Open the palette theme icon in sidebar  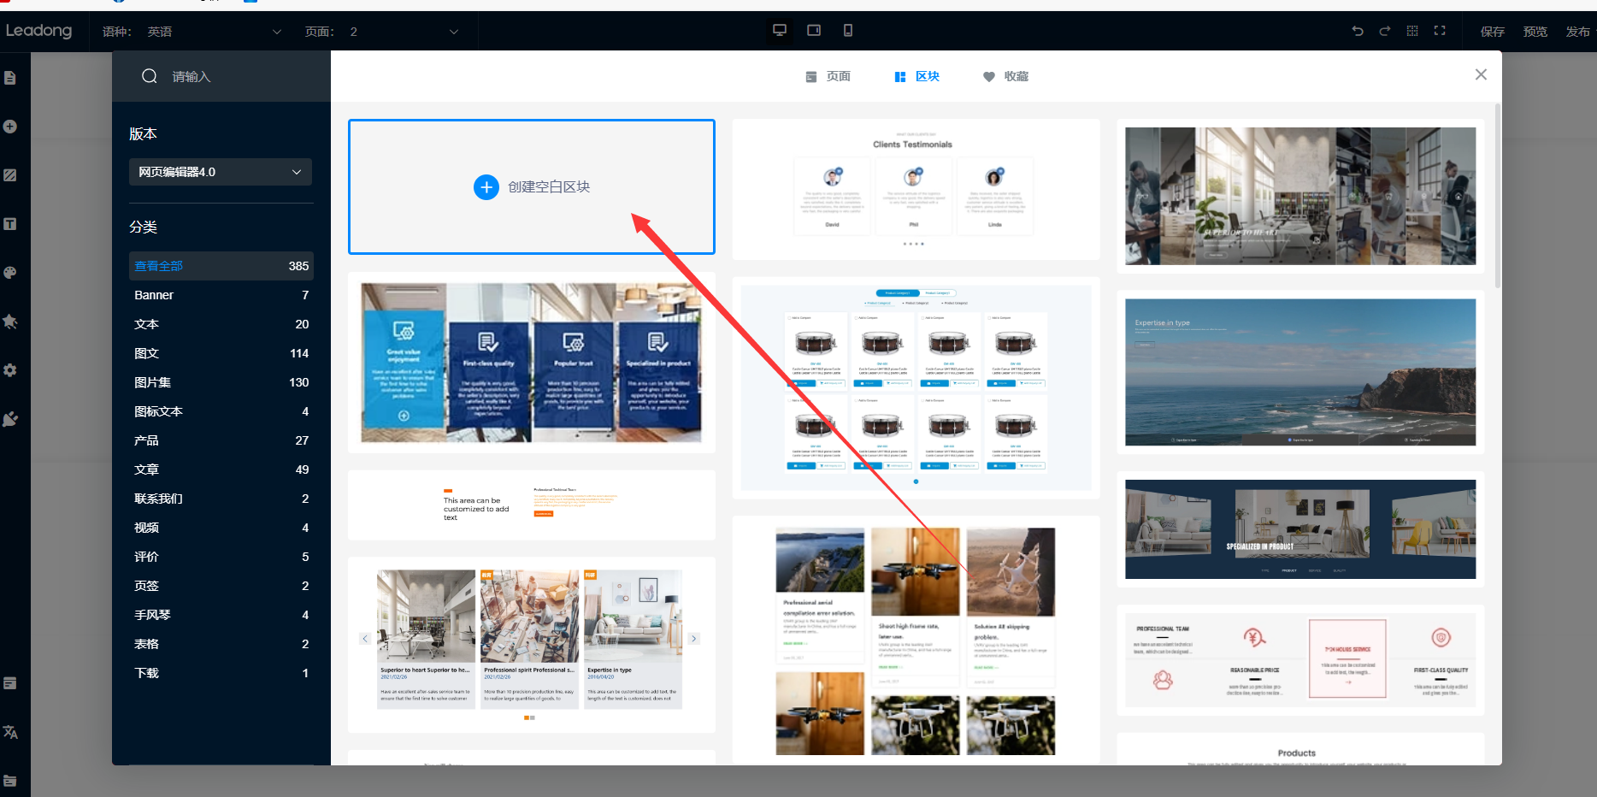10,273
